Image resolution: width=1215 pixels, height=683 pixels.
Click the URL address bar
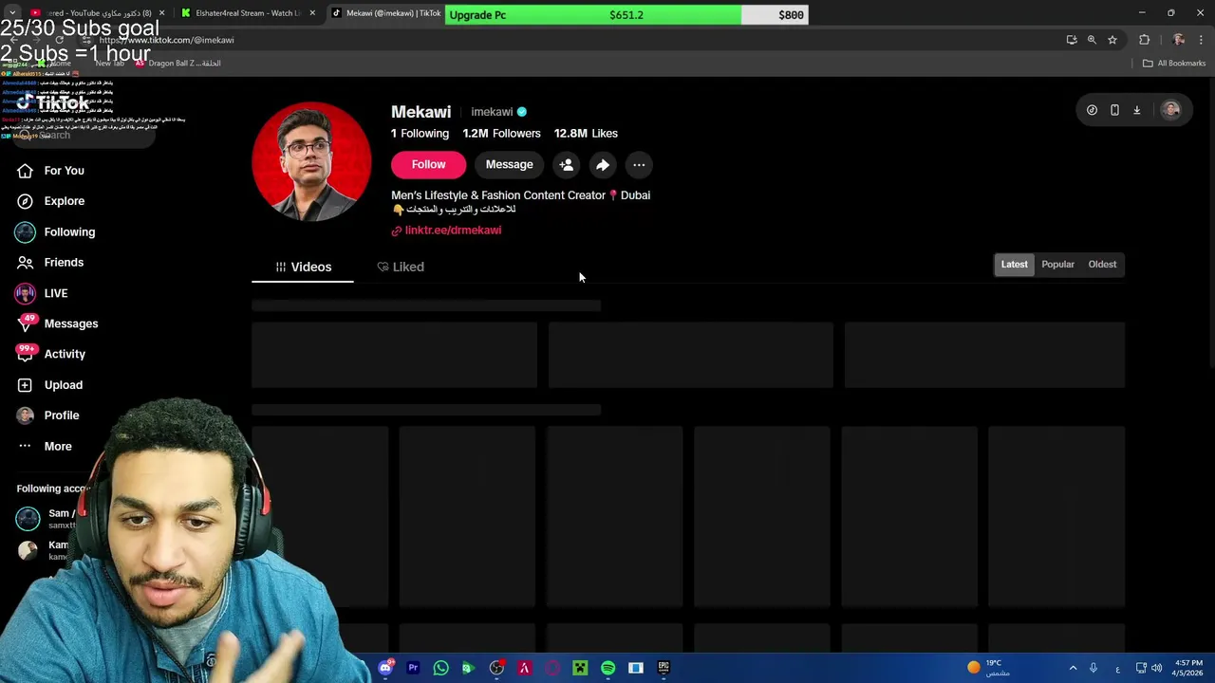tap(570, 40)
